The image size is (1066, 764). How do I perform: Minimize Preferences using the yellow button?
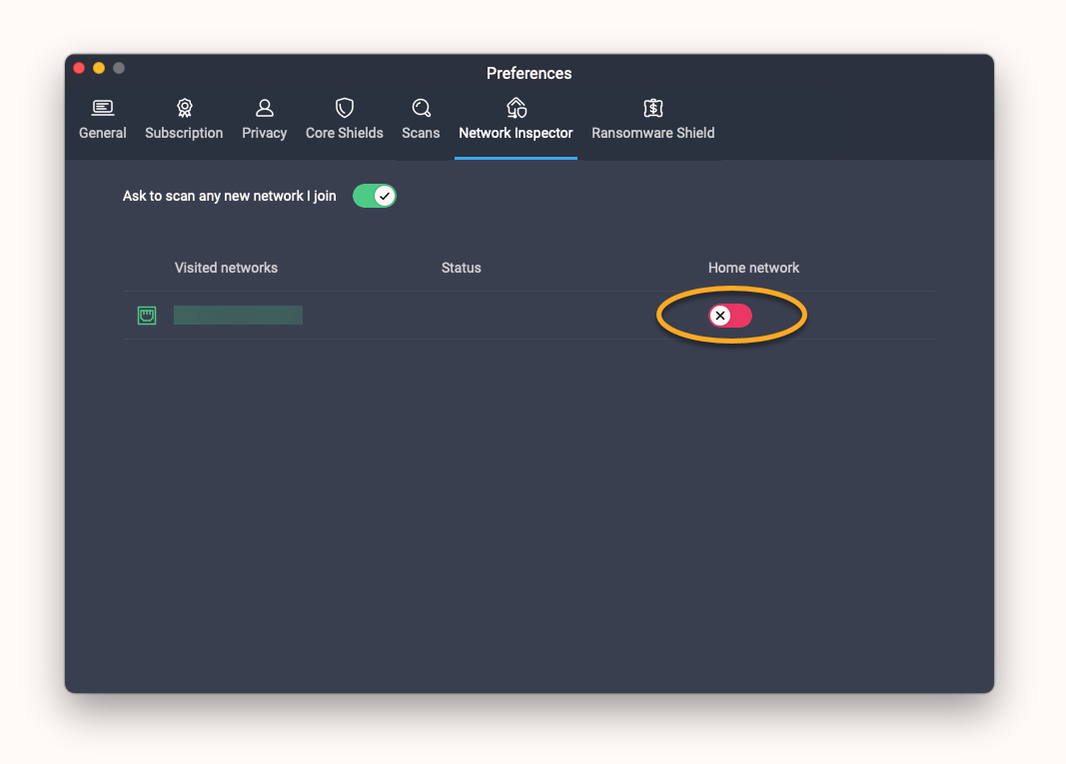(99, 68)
